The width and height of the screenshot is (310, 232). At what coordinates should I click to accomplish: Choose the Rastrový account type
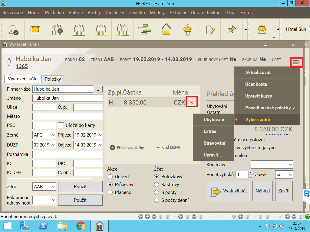(157, 185)
